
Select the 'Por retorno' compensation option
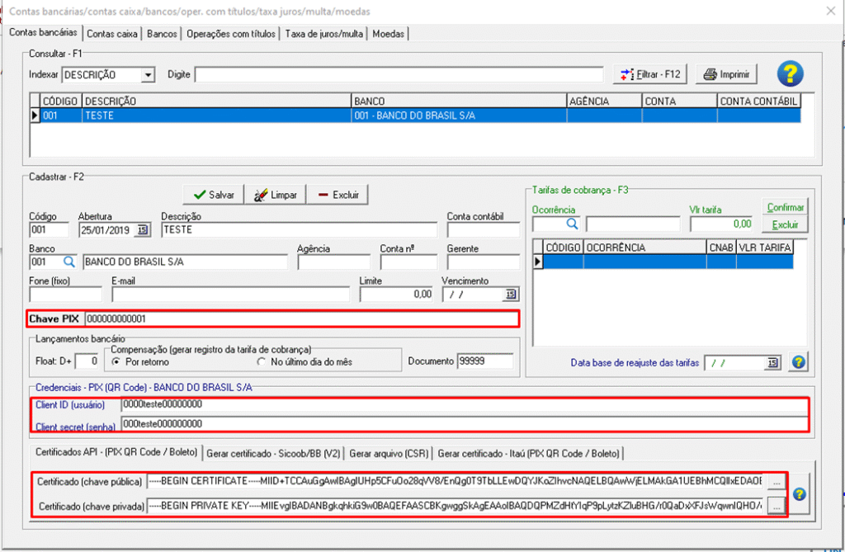coord(118,361)
